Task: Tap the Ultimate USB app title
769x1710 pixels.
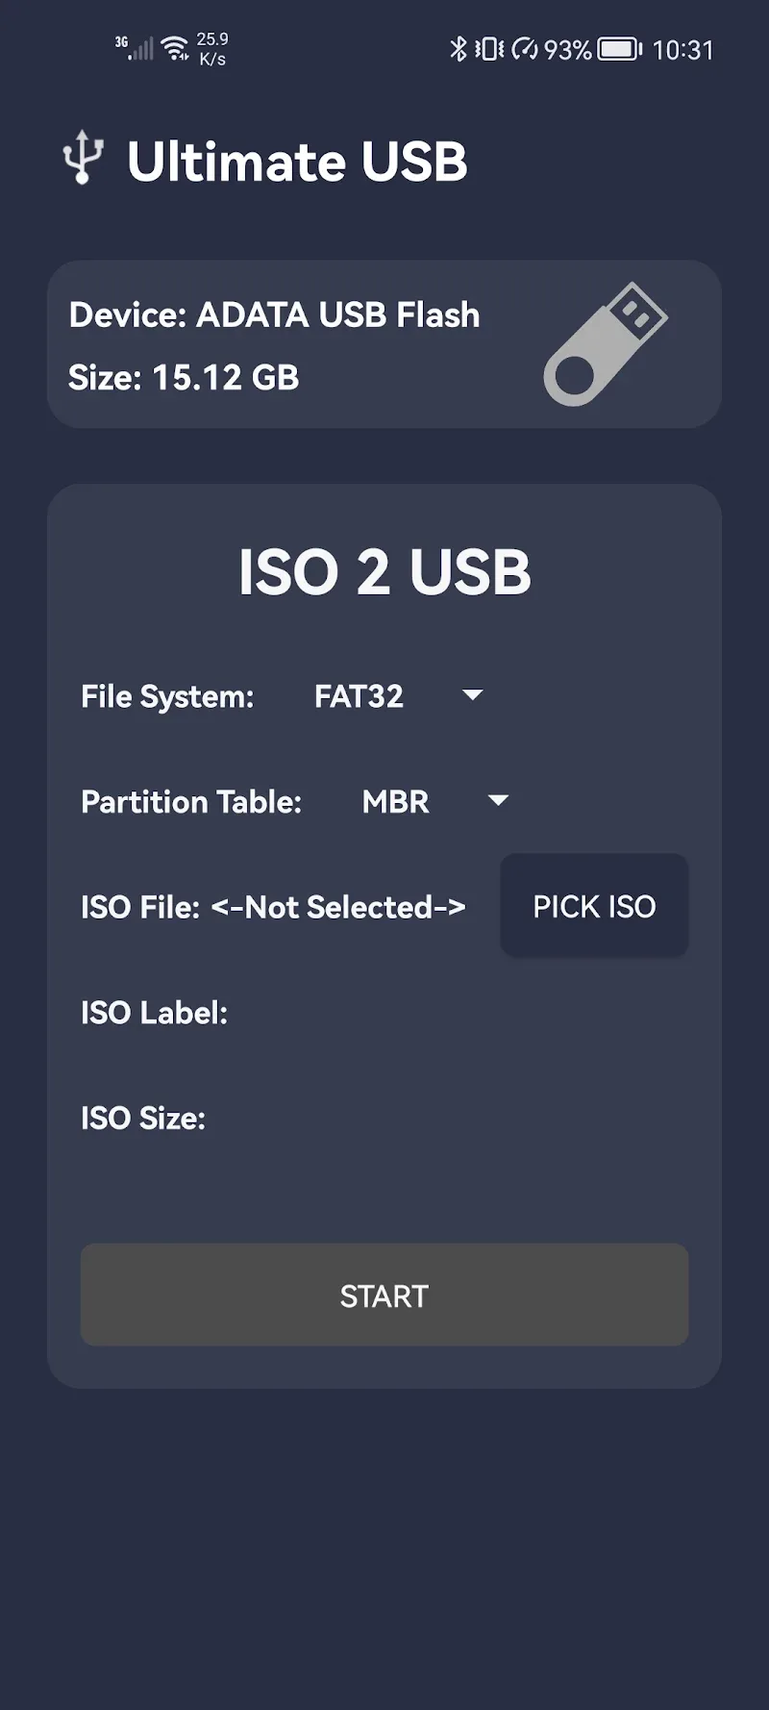Action: [x=297, y=162]
